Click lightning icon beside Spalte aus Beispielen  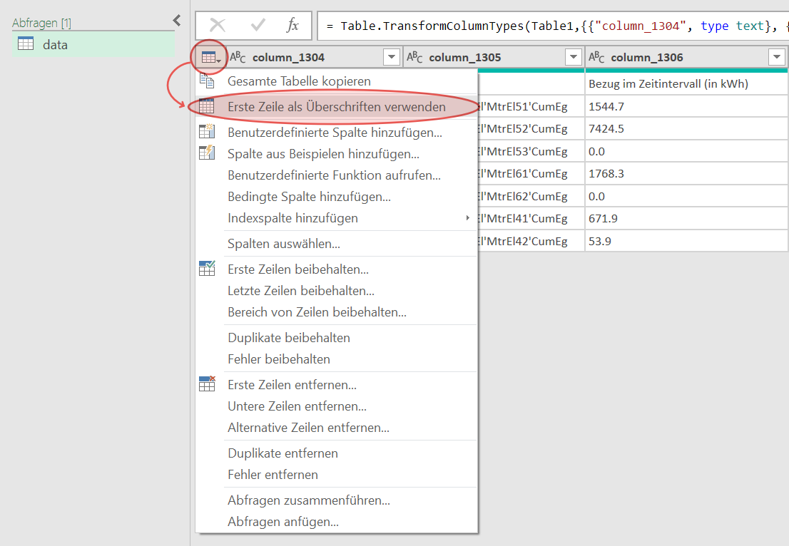(207, 153)
